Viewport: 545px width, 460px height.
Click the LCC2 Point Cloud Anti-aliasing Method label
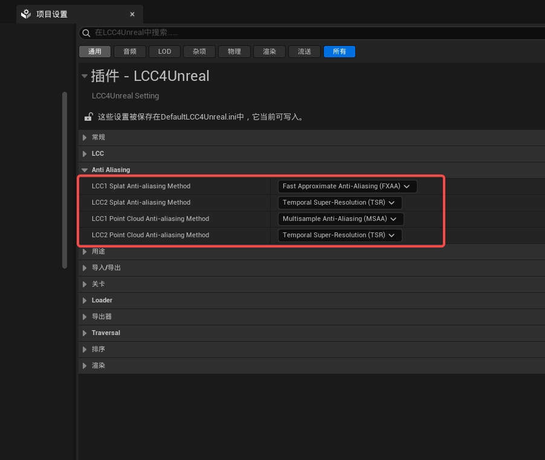[x=150, y=235]
